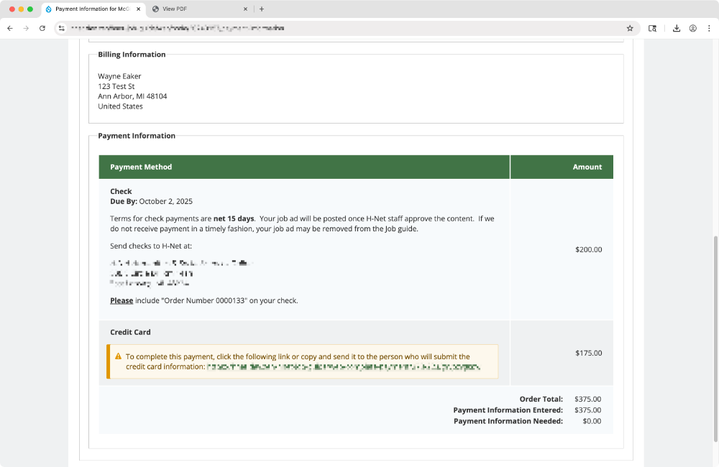Image resolution: width=719 pixels, height=467 pixels.
Task: Click the browser back arrow
Action: click(10, 29)
